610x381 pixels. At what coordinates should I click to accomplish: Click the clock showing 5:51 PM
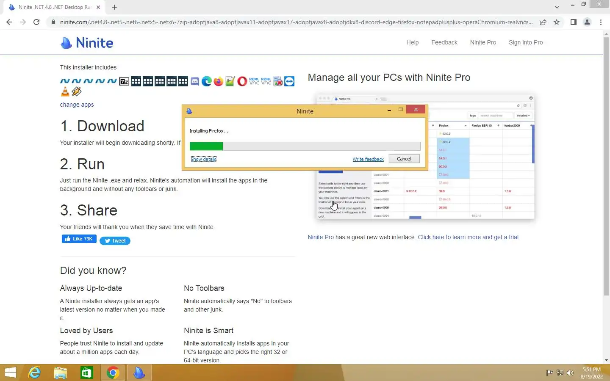click(591, 370)
